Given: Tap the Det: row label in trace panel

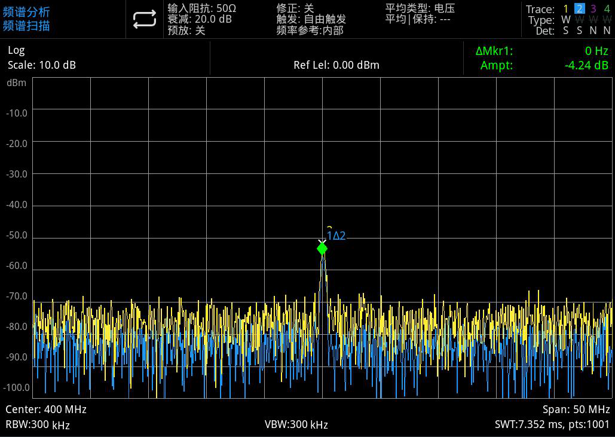Looking at the screenshot, I should click(x=545, y=30).
